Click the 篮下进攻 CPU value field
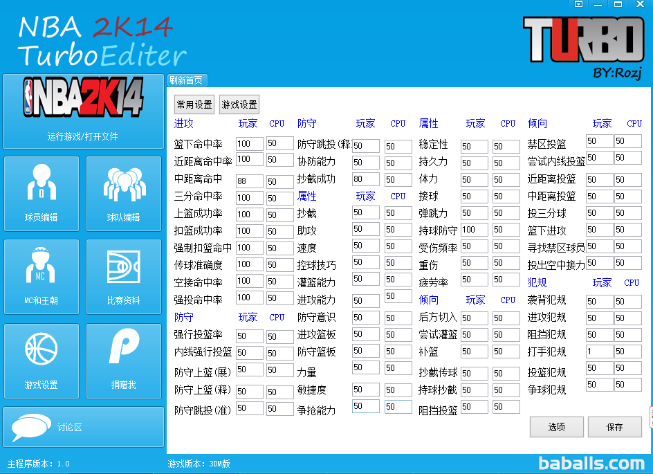Image resolution: width=653 pixels, height=474 pixels. click(628, 230)
